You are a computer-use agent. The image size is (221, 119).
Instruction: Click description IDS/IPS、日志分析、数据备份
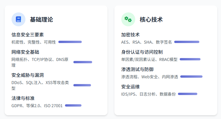point(148,94)
